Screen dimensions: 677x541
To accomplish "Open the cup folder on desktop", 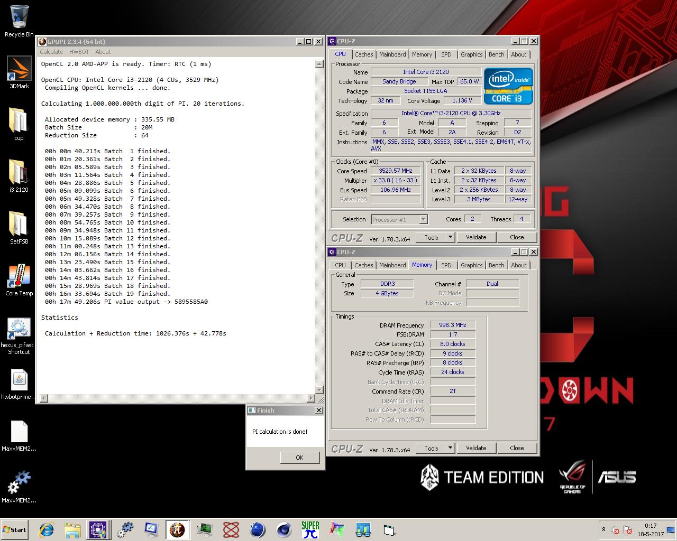I will pos(19,124).
